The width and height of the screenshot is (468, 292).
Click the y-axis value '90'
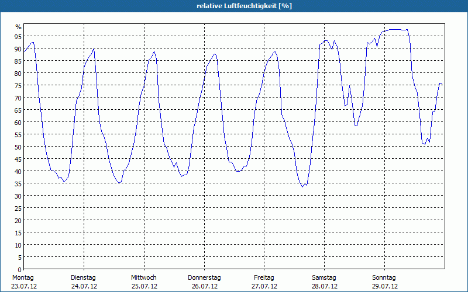18,48
